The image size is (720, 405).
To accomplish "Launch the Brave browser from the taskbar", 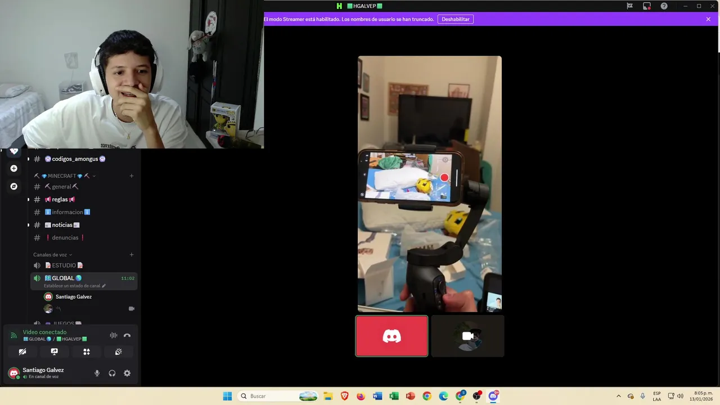I will tap(344, 396).
